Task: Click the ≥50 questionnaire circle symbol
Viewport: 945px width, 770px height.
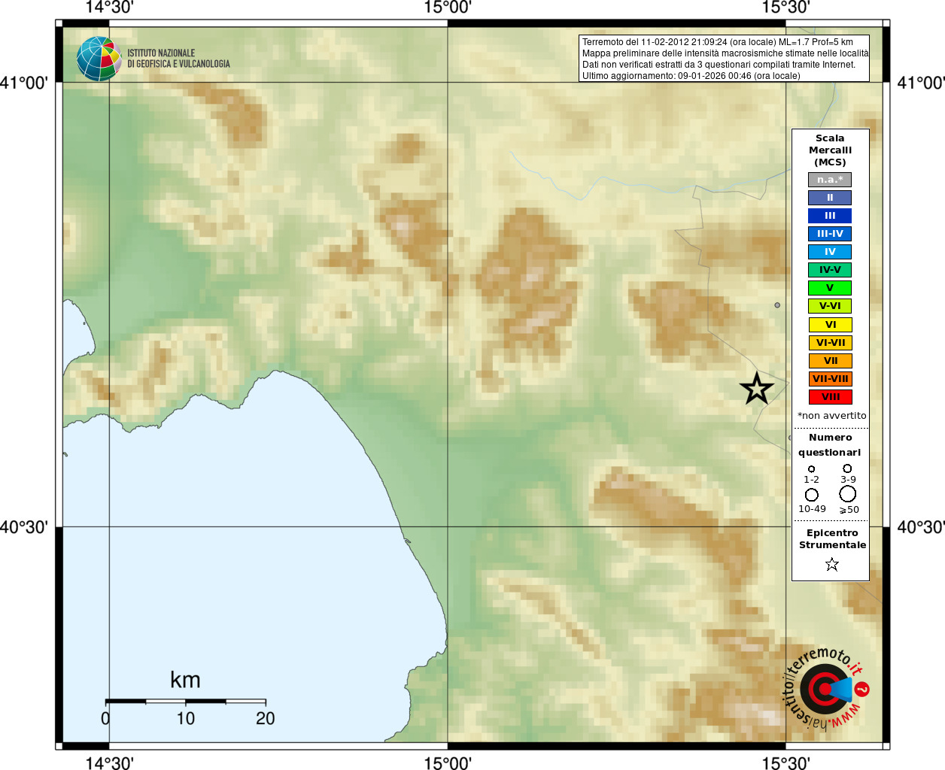Action: coord(848,494)
